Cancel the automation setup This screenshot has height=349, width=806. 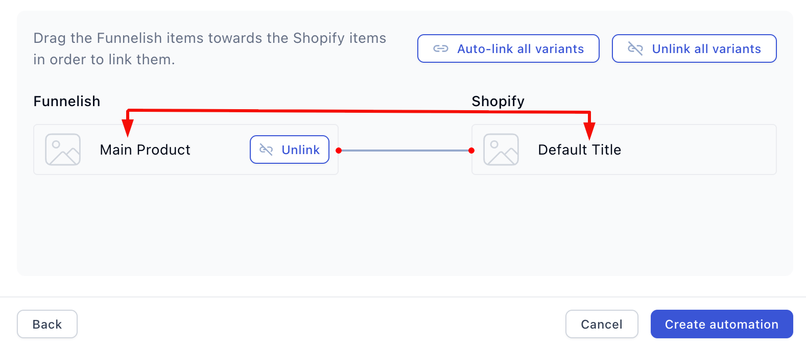click(601, 324)
